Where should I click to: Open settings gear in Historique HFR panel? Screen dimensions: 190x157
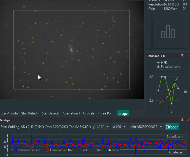[182, 55]
